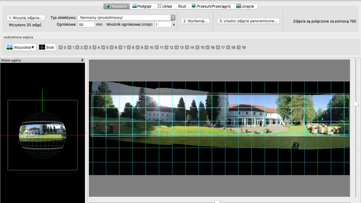This screenshot has width=361, height=203.
Task: Click the 2. Wyrównaj button
Action: (x=195, y=21)
